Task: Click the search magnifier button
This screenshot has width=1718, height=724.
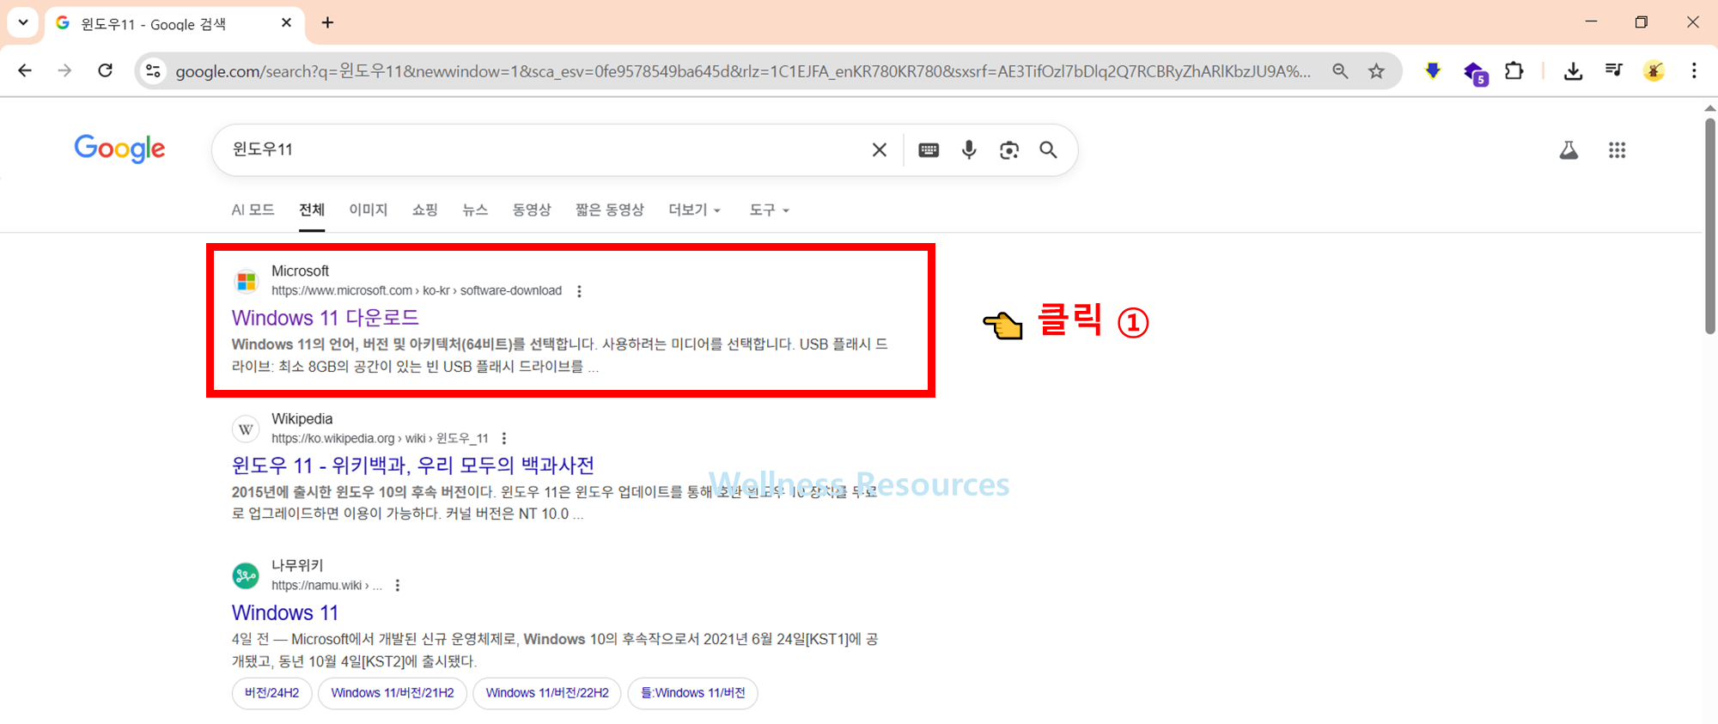Action: (x=1048, y=149)
